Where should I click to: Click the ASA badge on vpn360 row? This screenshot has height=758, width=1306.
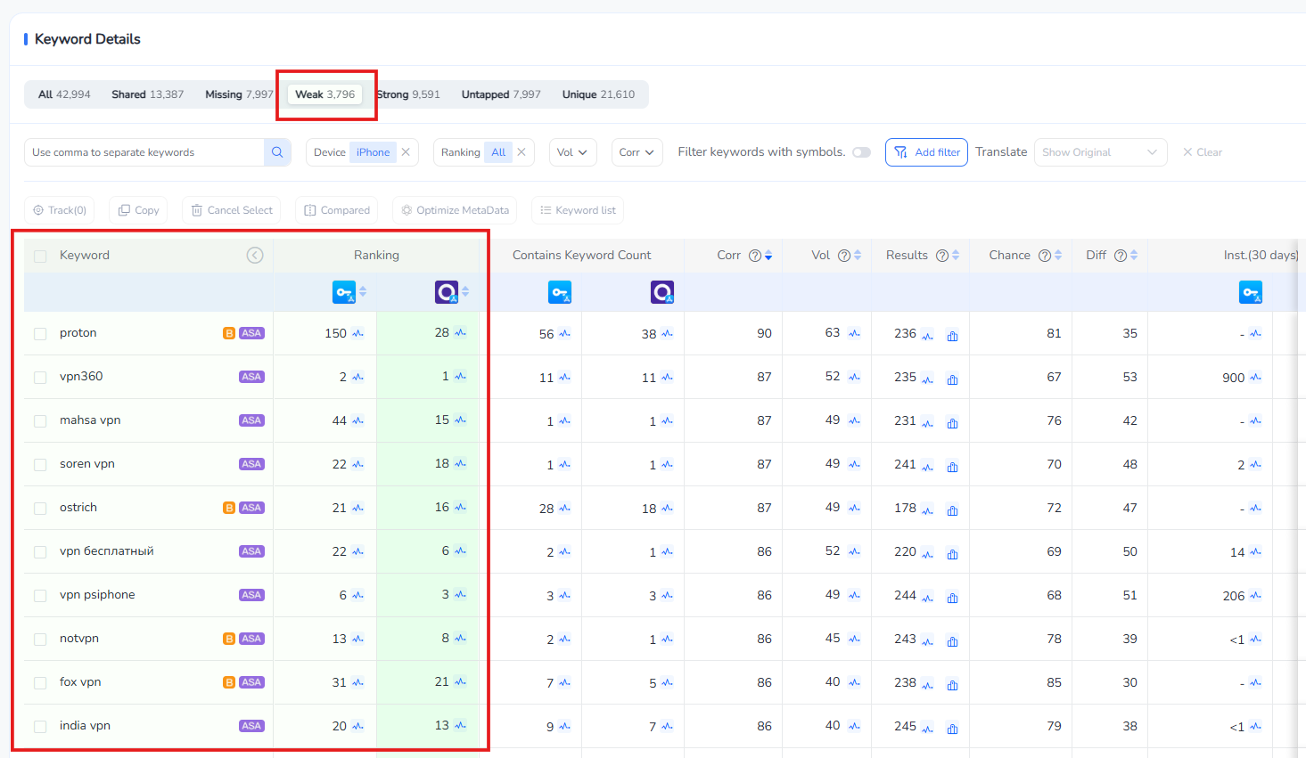pos(251,377)
